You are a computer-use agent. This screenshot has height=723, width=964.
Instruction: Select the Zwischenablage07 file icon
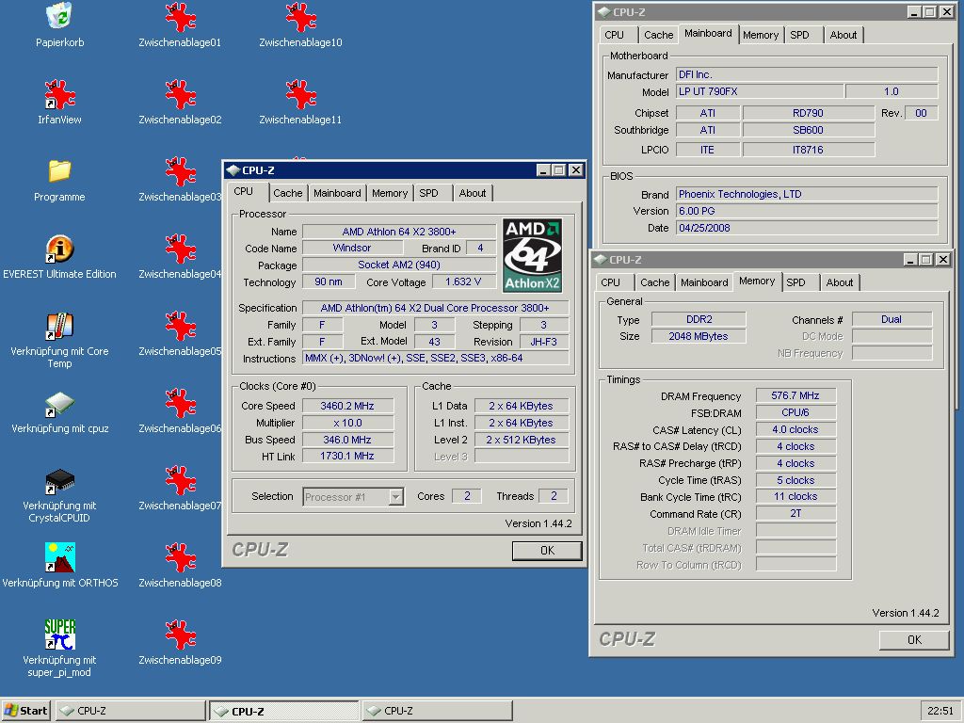[x=180, y=480]
